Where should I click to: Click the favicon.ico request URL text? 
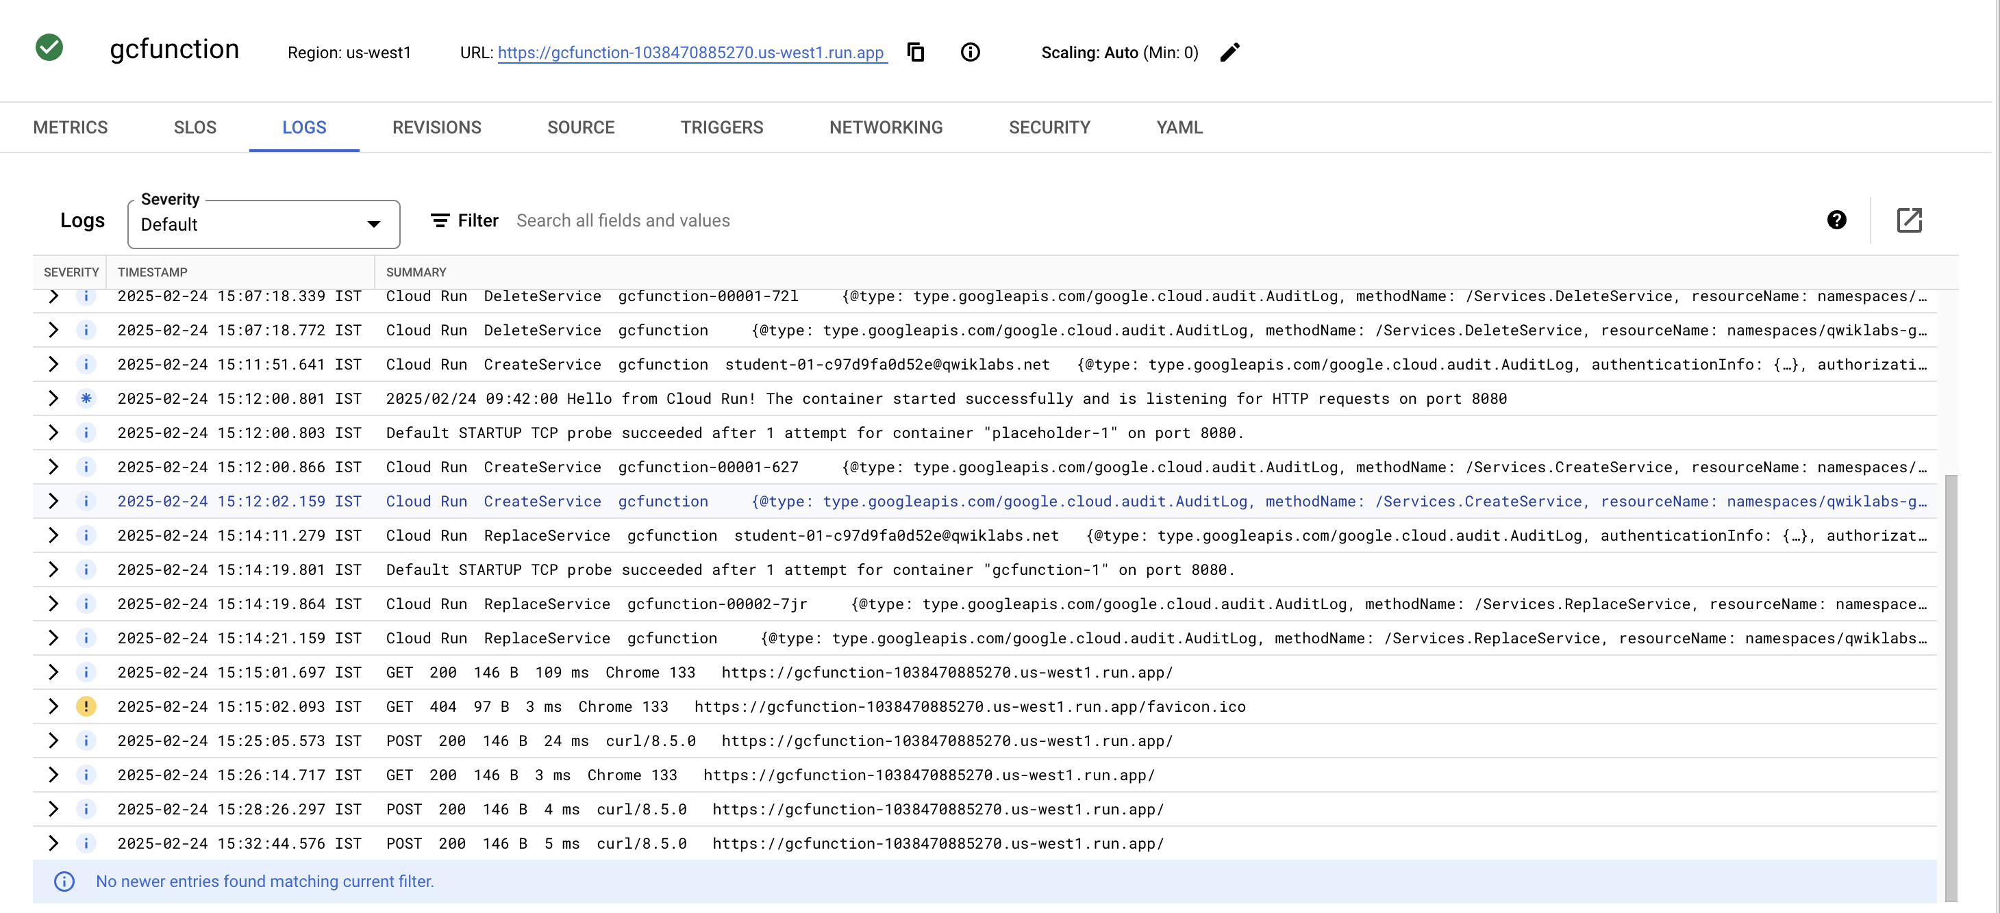tap(970, 707)
